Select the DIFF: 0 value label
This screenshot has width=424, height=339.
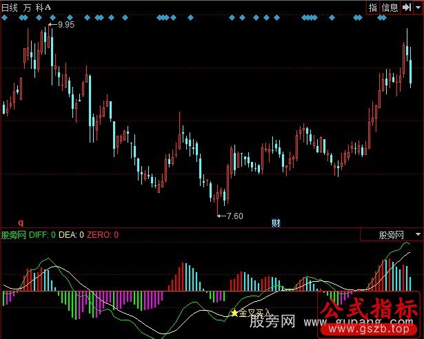(43, 235)
